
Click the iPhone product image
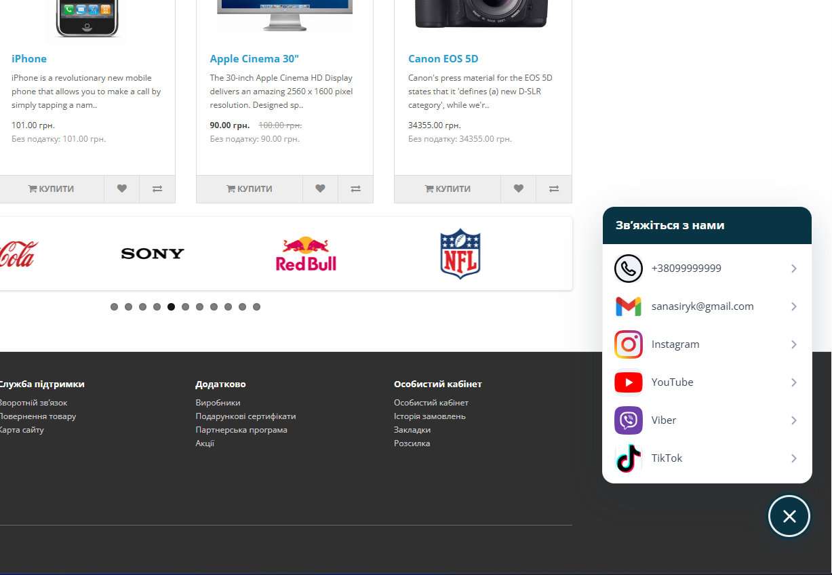click(86, 20)
